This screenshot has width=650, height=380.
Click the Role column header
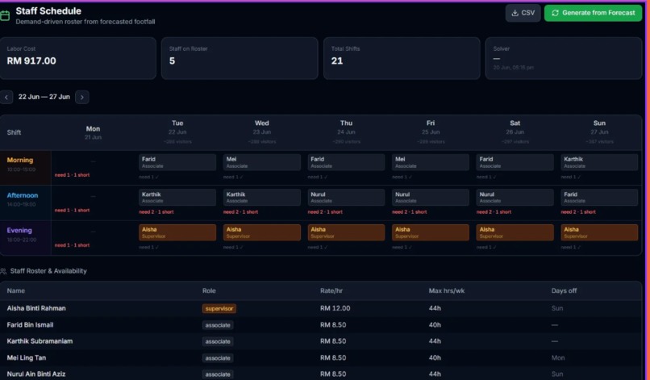pos(209,290)
